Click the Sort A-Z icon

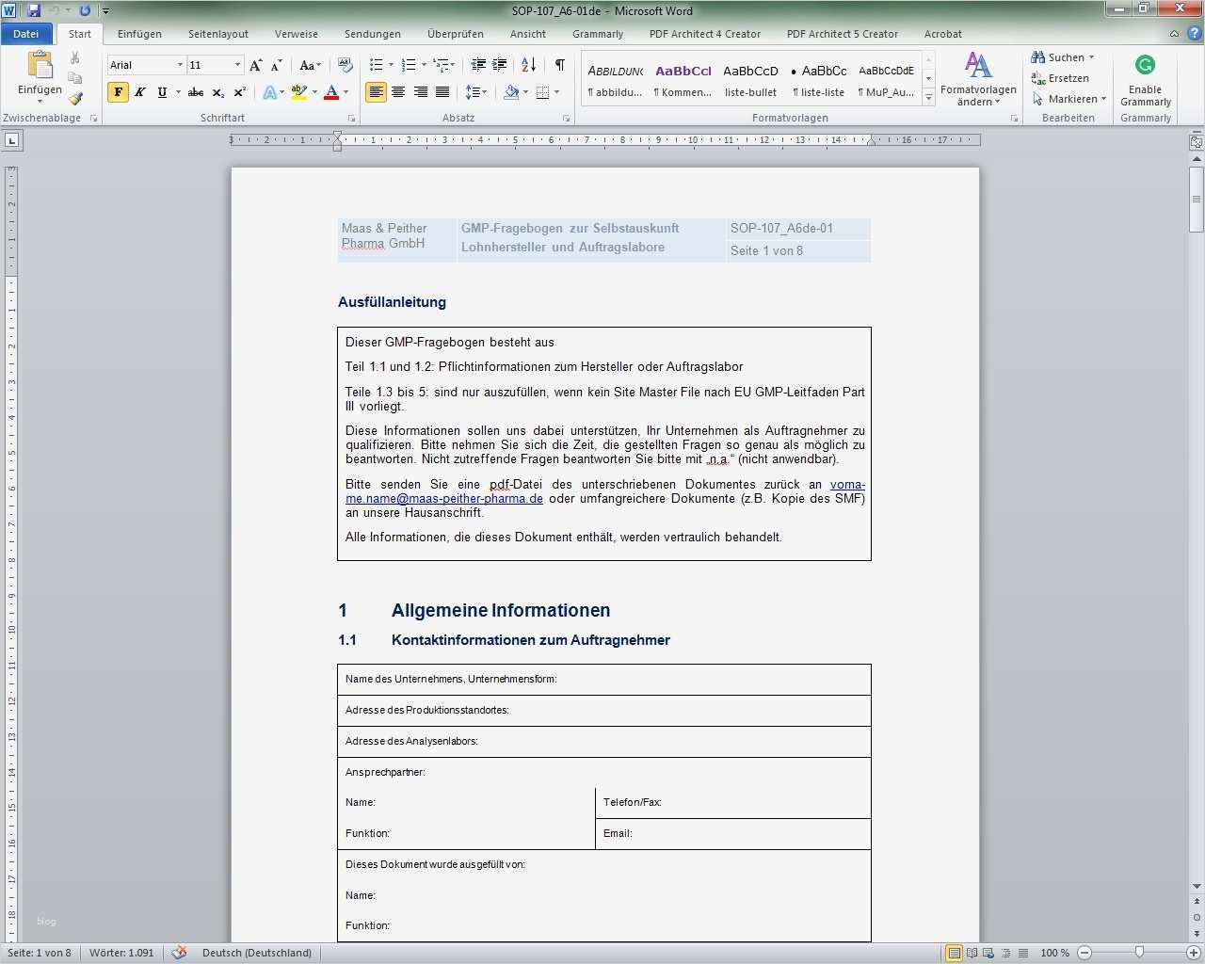coord(528,65)
